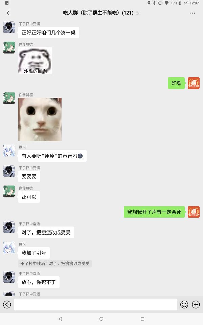
Task: Tap the Android home circle button
Action: [101, 319]
